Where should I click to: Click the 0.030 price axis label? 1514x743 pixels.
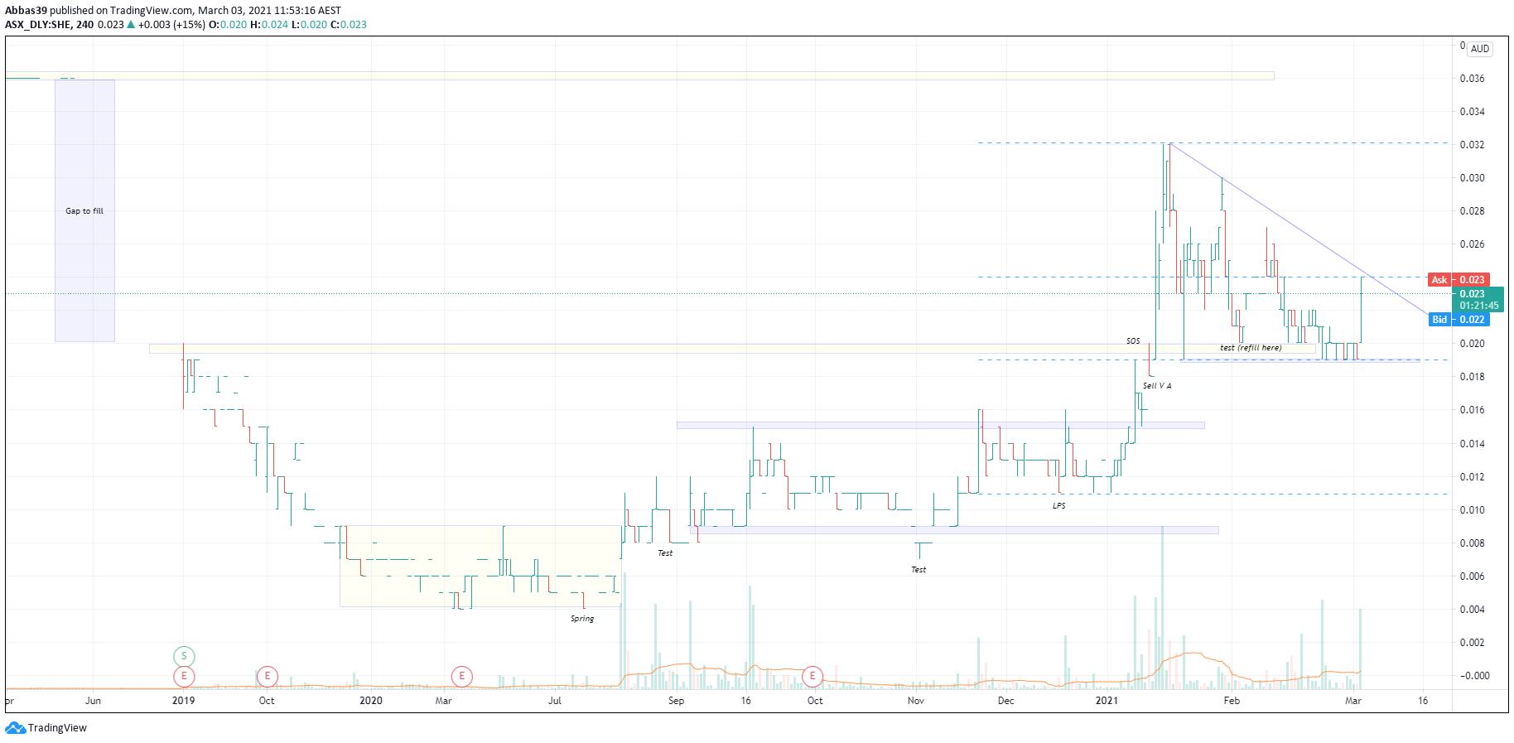pyautogui.click(x=1472, y=178)
